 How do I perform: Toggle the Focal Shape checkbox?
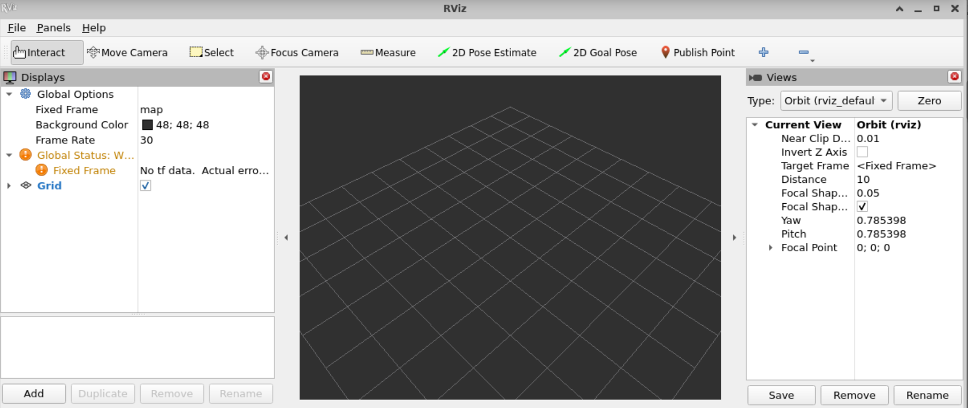pos(862,207)
